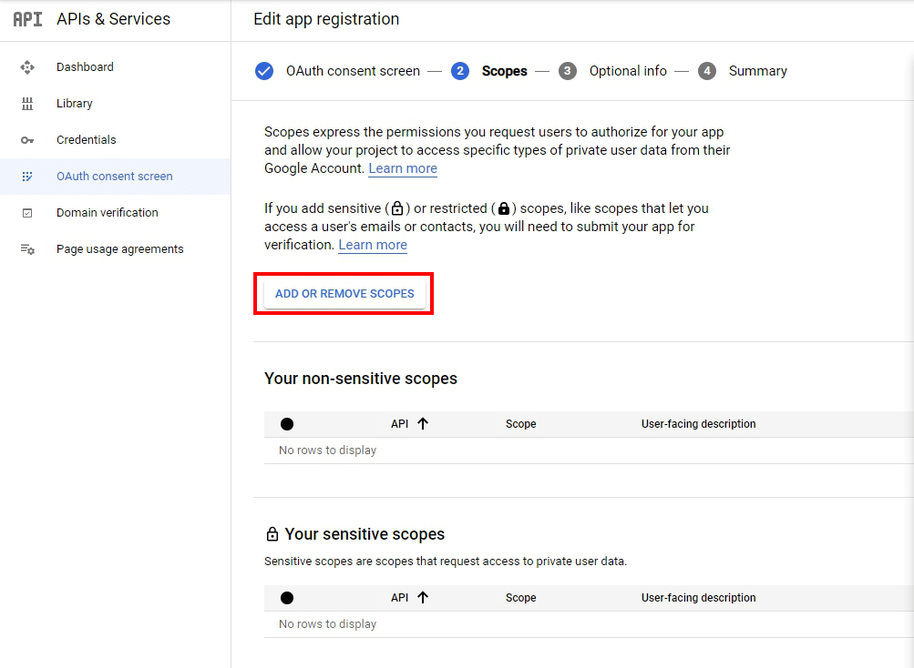Toggle select-all circle in sensitive scopes table
This screenshot has height=668, width=914.
(287, 598)
